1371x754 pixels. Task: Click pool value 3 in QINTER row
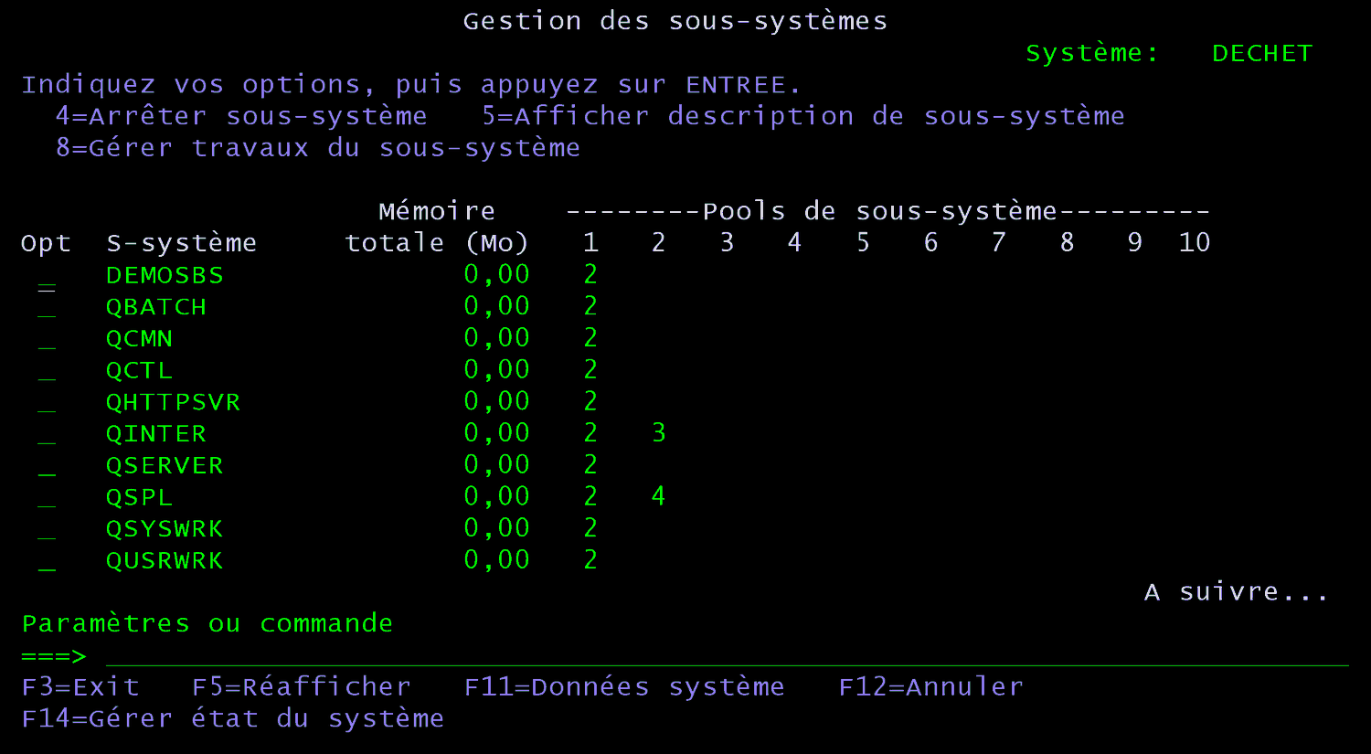pos(659,432)
